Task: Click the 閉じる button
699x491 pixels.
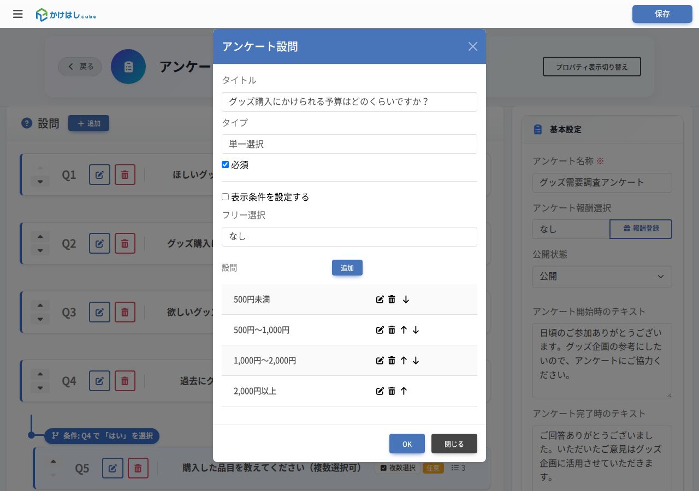Action: pyautogui.click(x=454, y=444)
